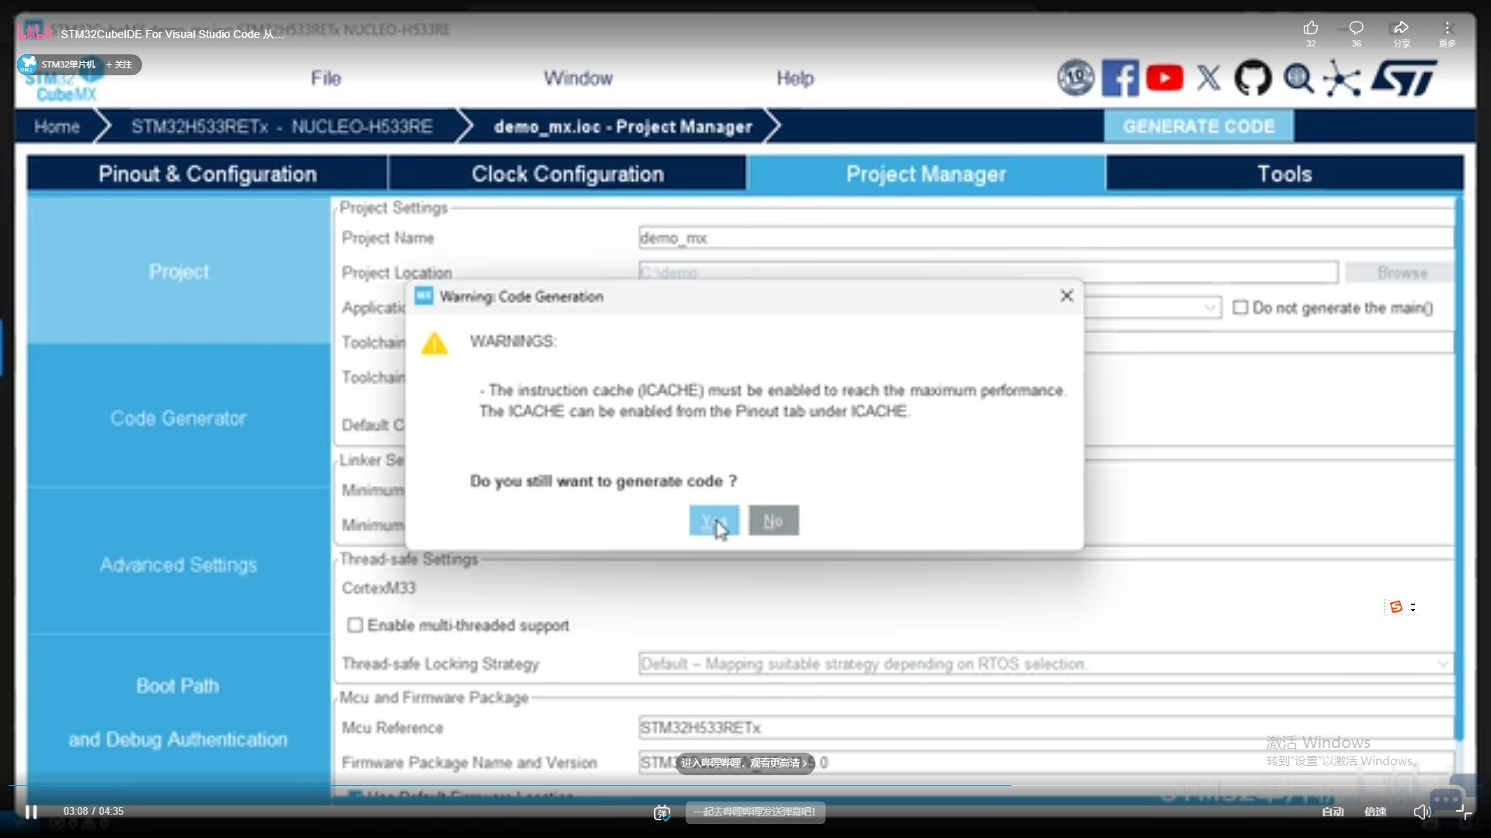The image size is (1491, 838).
Task: Close the Code Generation warning dialog
Action: pyautogui.click(x=1067, y=296)
